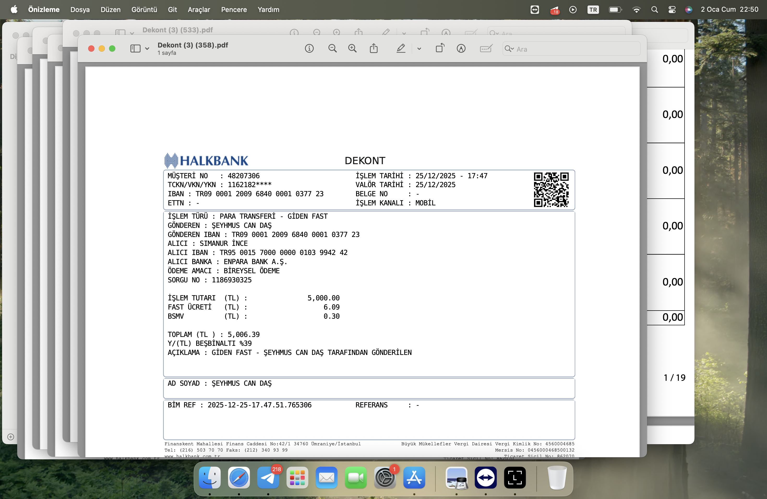Click the page counter 1 / 19 in back window
The width and height of the screenshot is (767, 499).
click(x=674, y=378)
